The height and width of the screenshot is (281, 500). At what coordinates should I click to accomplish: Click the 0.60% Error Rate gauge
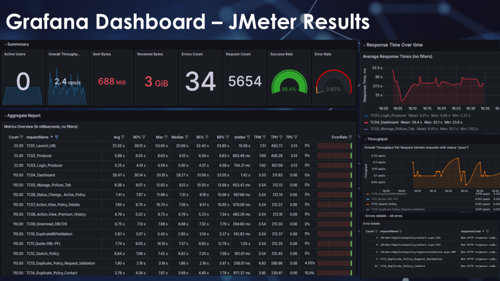tap(333, 82)
